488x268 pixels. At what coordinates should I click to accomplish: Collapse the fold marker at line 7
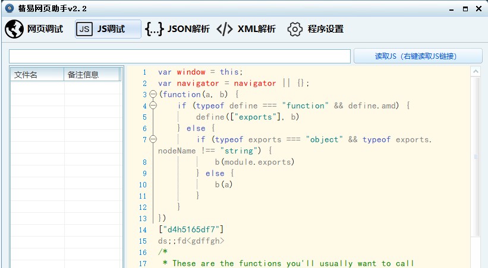(153, 139)
